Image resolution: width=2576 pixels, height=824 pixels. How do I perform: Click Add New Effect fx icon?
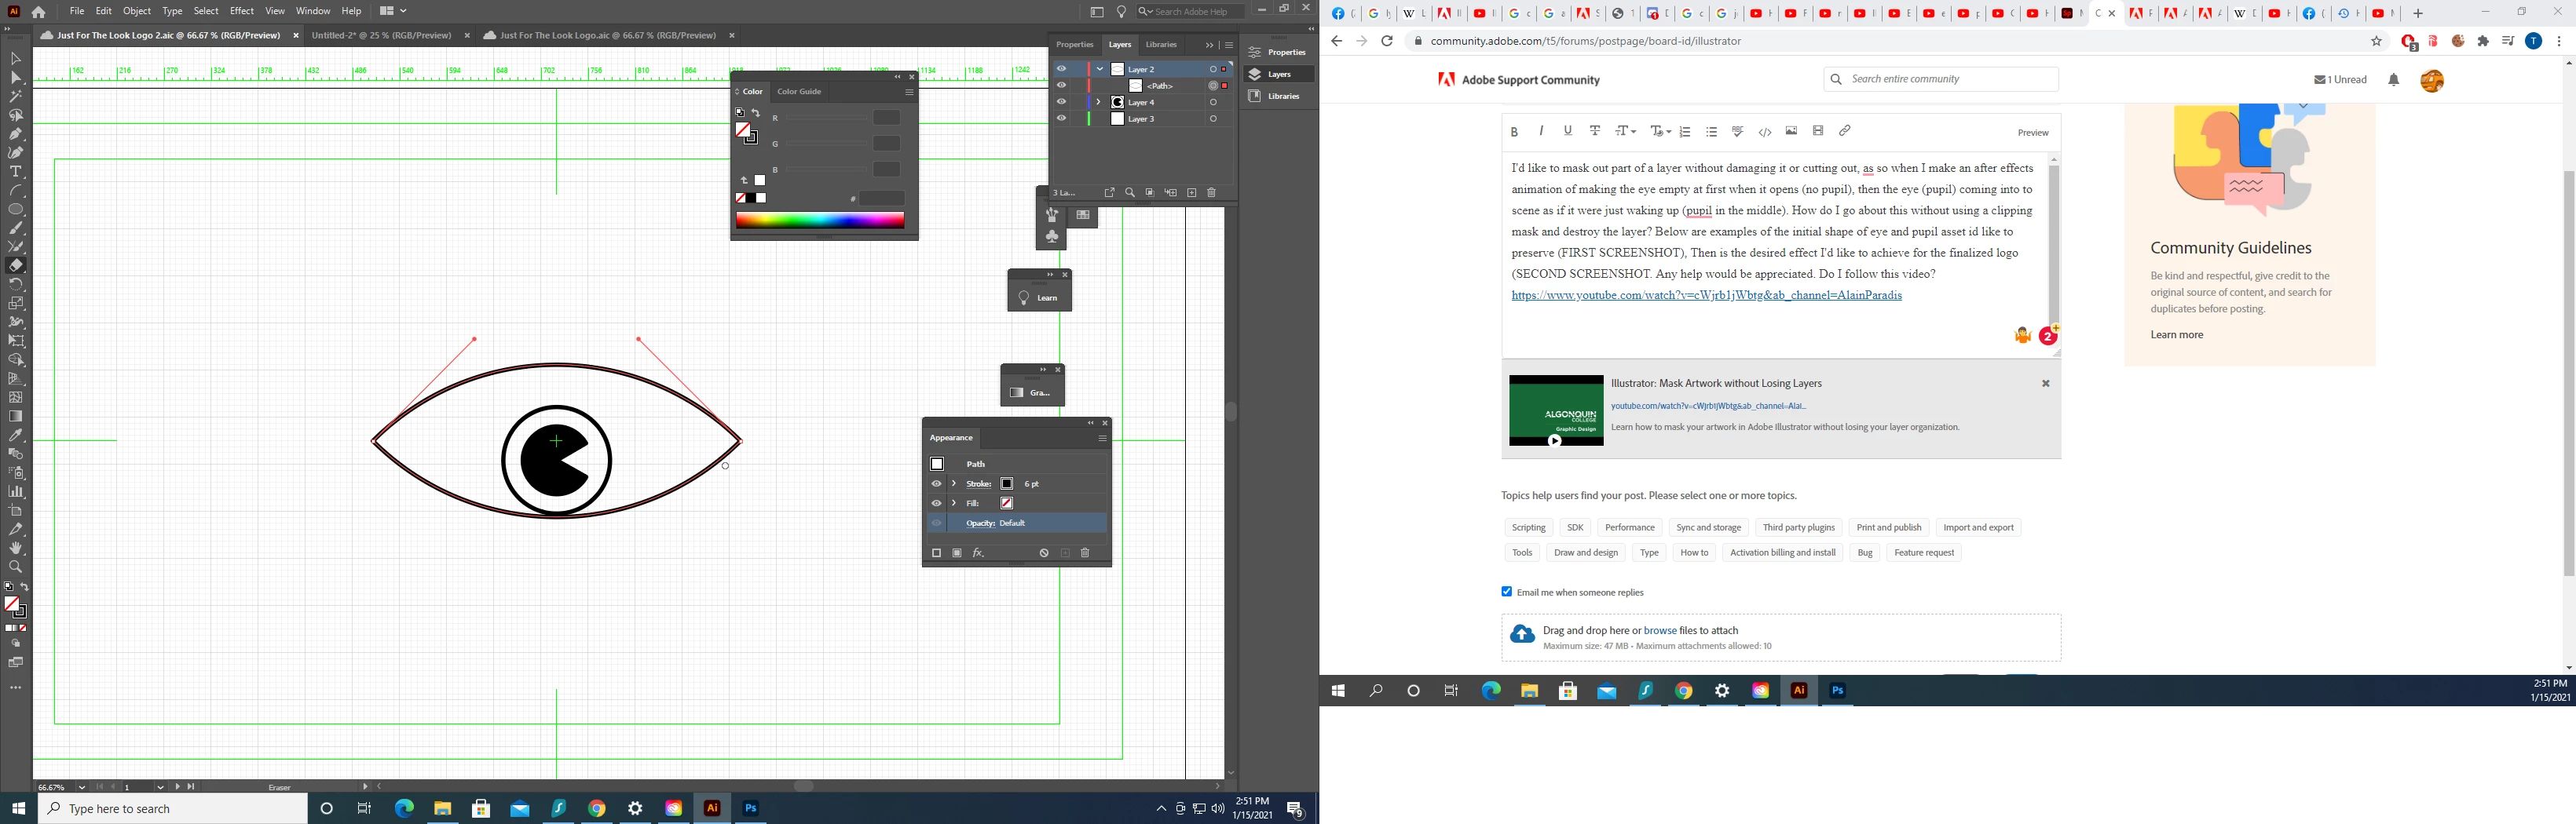pos(978,553)
